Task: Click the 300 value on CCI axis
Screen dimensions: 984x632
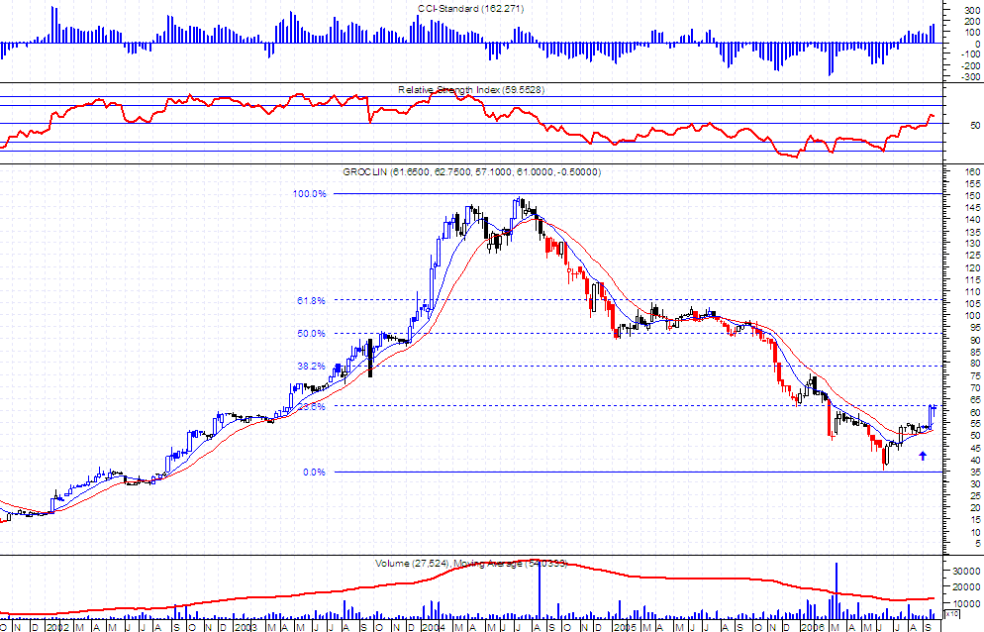Action: [973, 11]
